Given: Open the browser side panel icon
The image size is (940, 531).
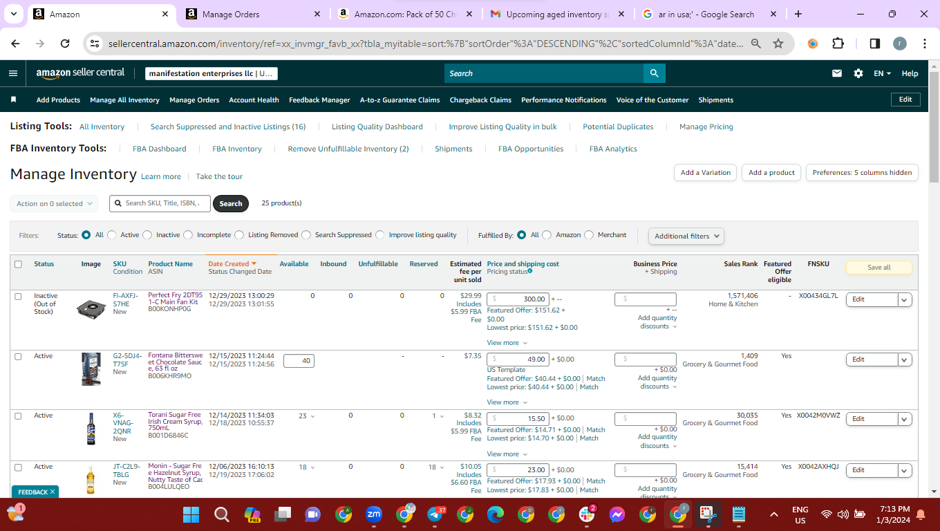Looking at the screenshot, I should (874, 44).
